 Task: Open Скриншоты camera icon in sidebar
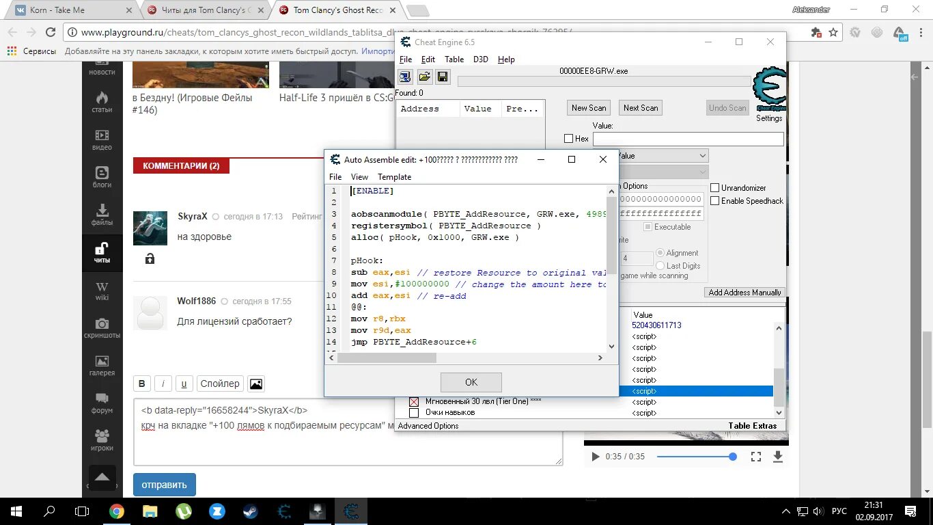coord(102,328)
